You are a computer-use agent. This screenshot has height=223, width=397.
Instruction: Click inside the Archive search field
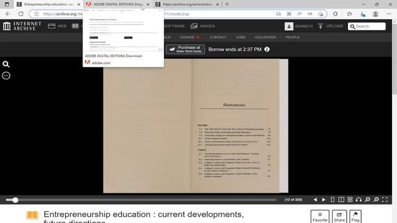tap(367, 26)
